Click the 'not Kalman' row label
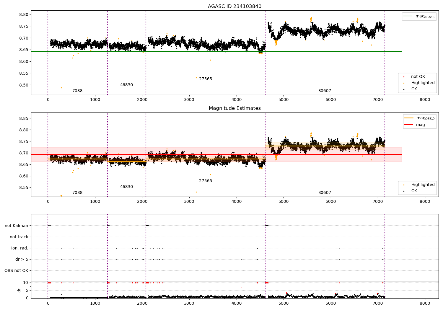443x310 pixels. (17, 226)
